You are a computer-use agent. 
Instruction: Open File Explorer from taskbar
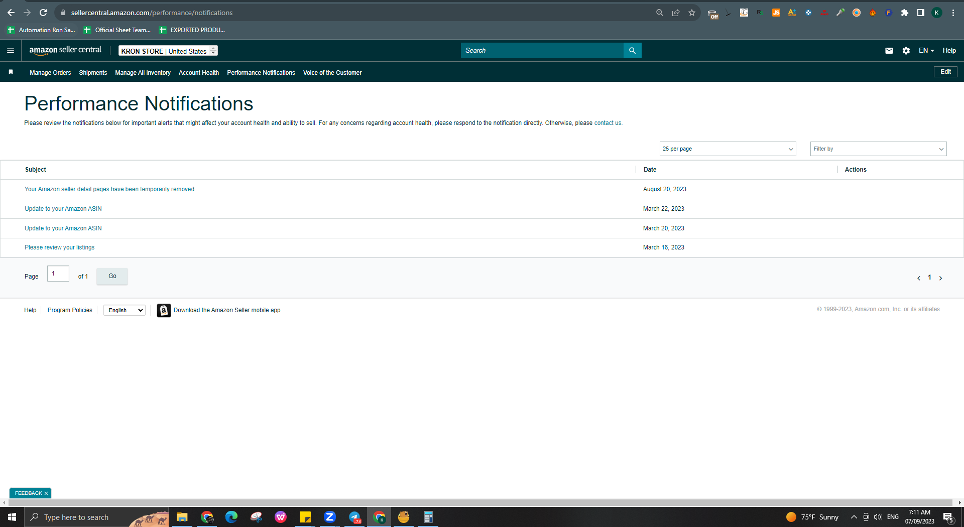tap(182, 517)
